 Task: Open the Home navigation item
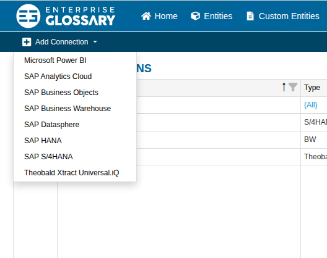[x=159, y=16]
